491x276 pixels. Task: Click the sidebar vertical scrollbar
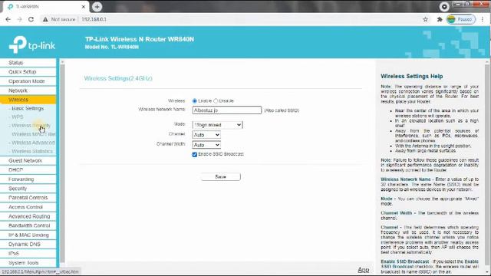pos(62,163)
